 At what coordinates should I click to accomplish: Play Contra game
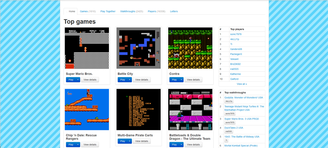pyautogui.click(x=174, y=80)
